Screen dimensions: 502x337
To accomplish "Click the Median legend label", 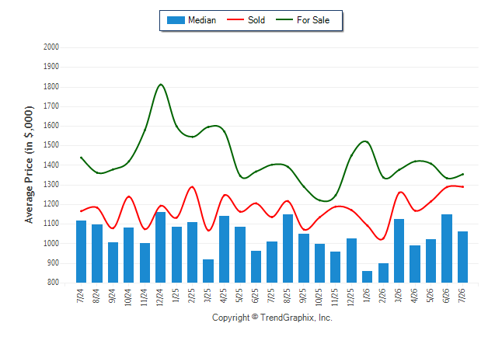I will [202, 20].
